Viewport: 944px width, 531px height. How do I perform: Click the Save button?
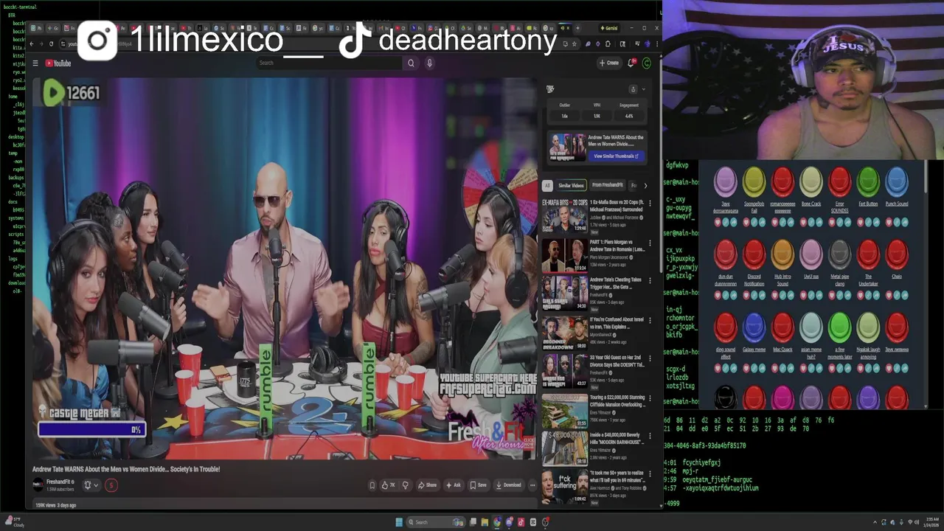(478, 485)
